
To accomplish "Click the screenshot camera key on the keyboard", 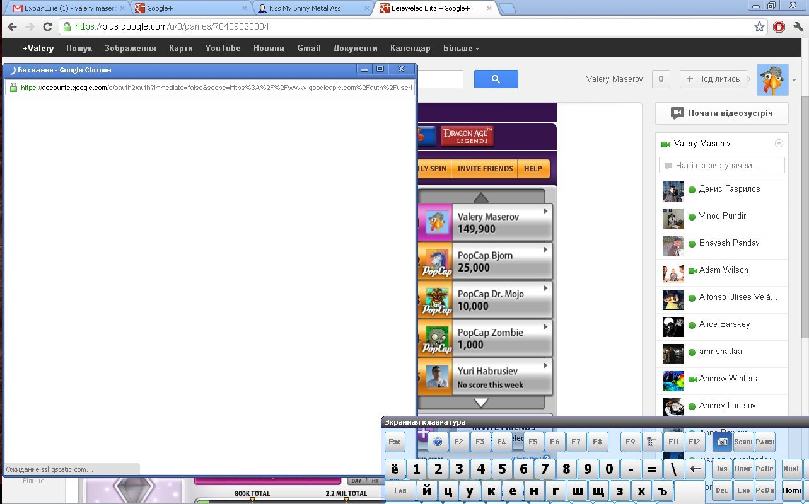I will pyautogui.click(x=723, y=442).
